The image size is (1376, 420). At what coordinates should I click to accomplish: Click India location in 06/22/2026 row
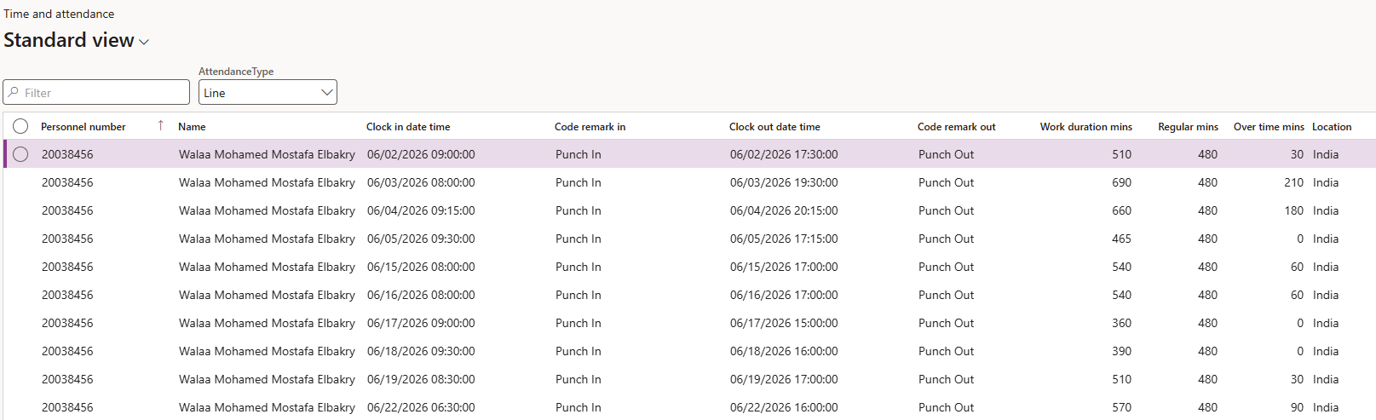point(1326,407)
